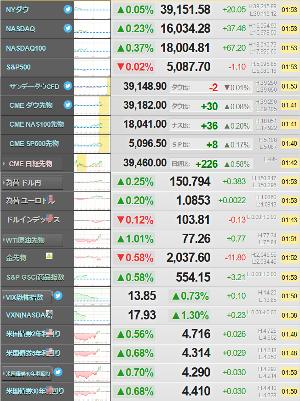Click the NASDAQ price 16,034.28
This screenshot has height=401, width=300.
point(185,29)
